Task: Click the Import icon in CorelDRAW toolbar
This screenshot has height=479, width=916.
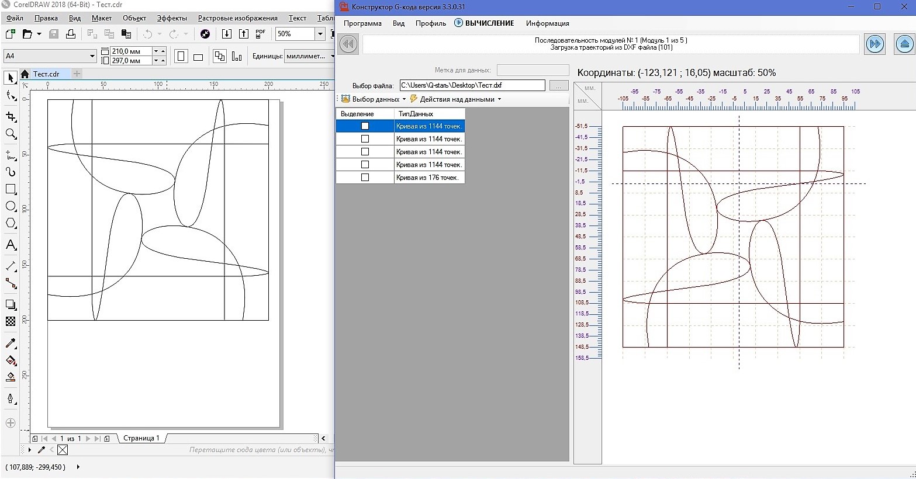Action: tap(227, 34)
